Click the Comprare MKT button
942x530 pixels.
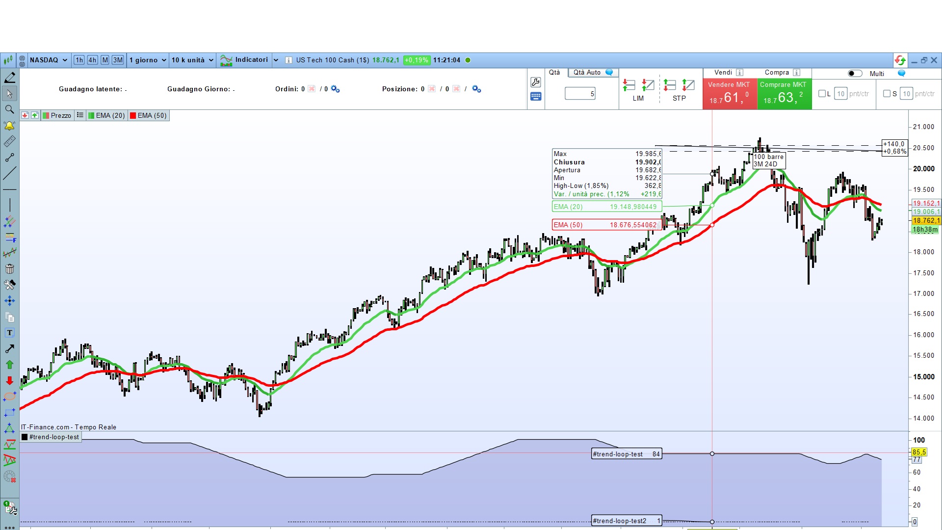click(x=784, y=93)
